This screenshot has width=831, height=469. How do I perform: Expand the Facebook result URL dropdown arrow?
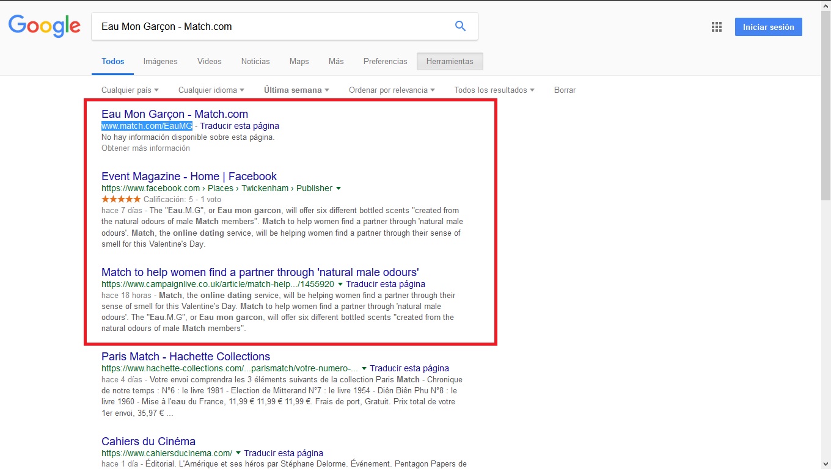point(339,188)
